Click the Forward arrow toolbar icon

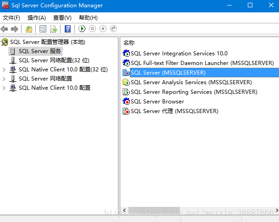(x=15, y=29)
